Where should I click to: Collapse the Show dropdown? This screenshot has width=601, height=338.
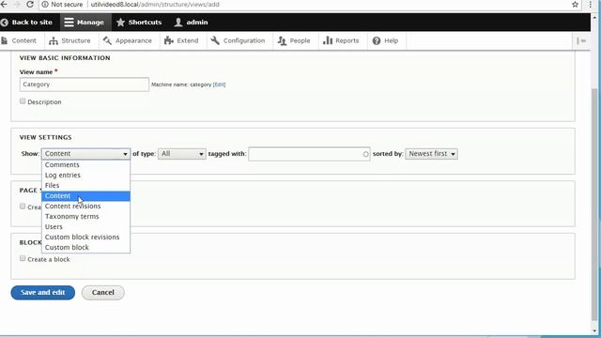85,154
